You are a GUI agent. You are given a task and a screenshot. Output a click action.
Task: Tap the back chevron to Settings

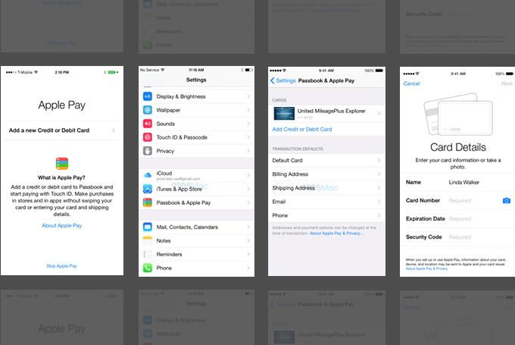pyautogui.click(x=273, y=80)
